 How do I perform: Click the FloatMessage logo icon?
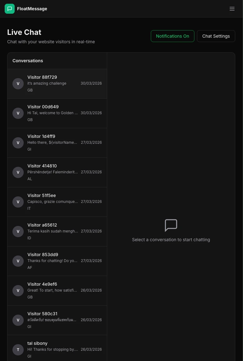[x=10, y=9]
